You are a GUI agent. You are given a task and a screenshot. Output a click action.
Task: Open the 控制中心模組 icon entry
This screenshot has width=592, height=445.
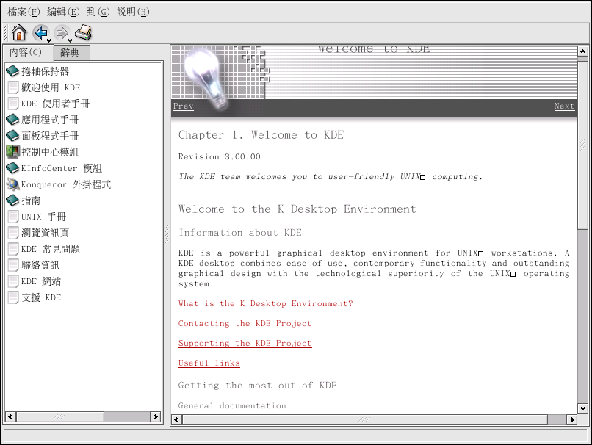point(12,152)
